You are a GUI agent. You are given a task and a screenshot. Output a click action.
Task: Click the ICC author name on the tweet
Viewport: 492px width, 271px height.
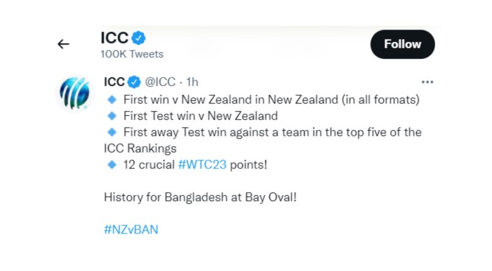click(x=115, y=82)
